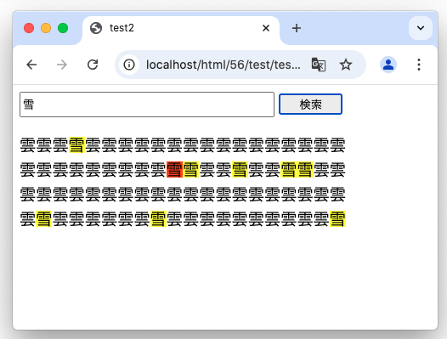
Task: Click the last highlighted 雪 in the bottom row
Action: pos(338,218)
